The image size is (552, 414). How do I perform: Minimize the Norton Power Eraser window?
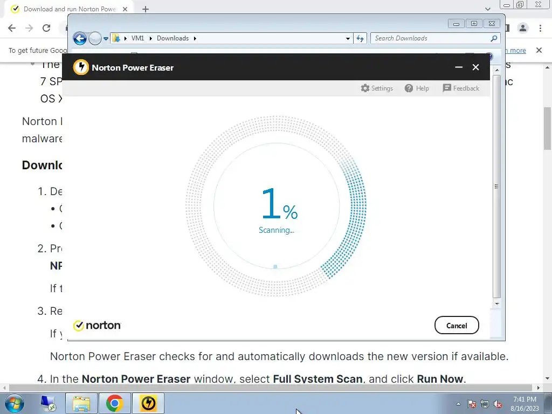(458, 67)
